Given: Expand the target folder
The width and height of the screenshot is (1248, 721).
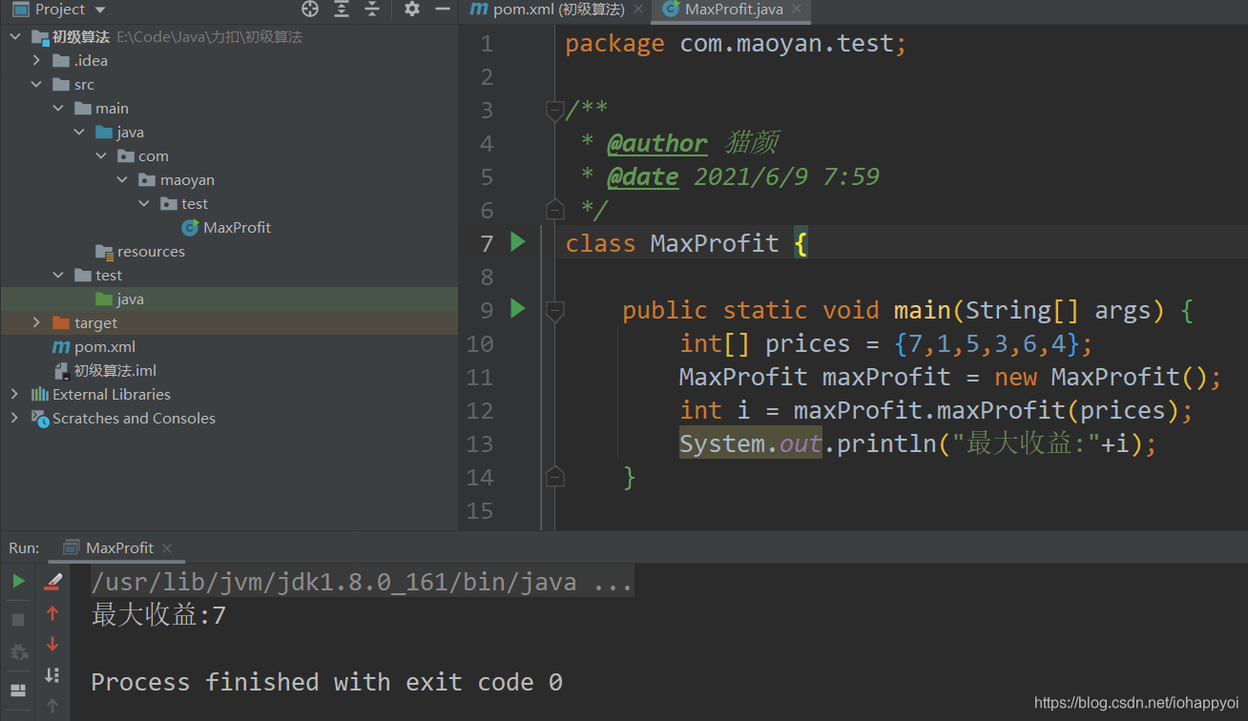Looking at the screenshot, I should 36,323.
